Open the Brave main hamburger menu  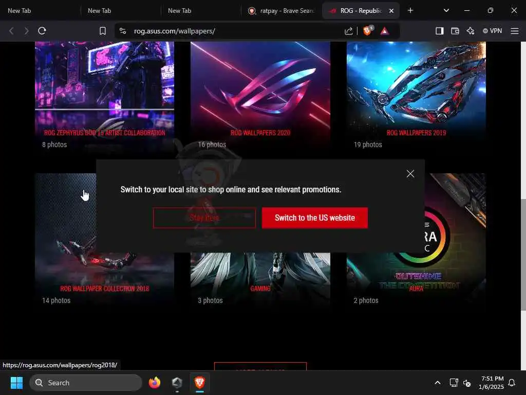515,31
